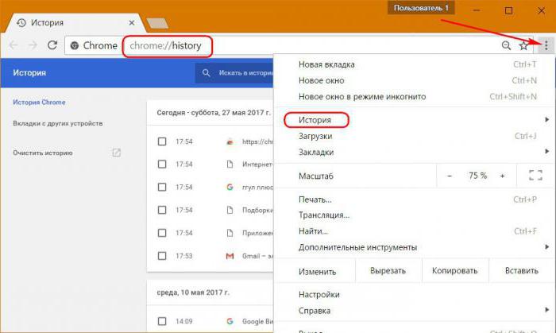The height and width of the screenshot is (333, 556).
Task: Expand the Дополнительные инструменты submenu arrow
Action: [547, 247]
